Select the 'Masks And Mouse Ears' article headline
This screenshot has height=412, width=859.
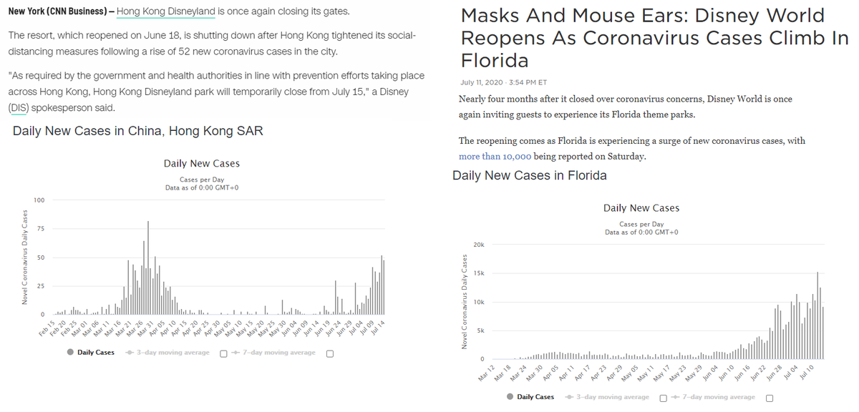point(654,36)
